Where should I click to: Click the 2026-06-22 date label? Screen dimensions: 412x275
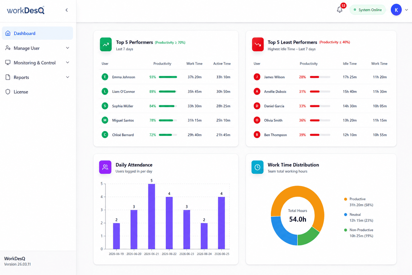click(x=169, y=254)
